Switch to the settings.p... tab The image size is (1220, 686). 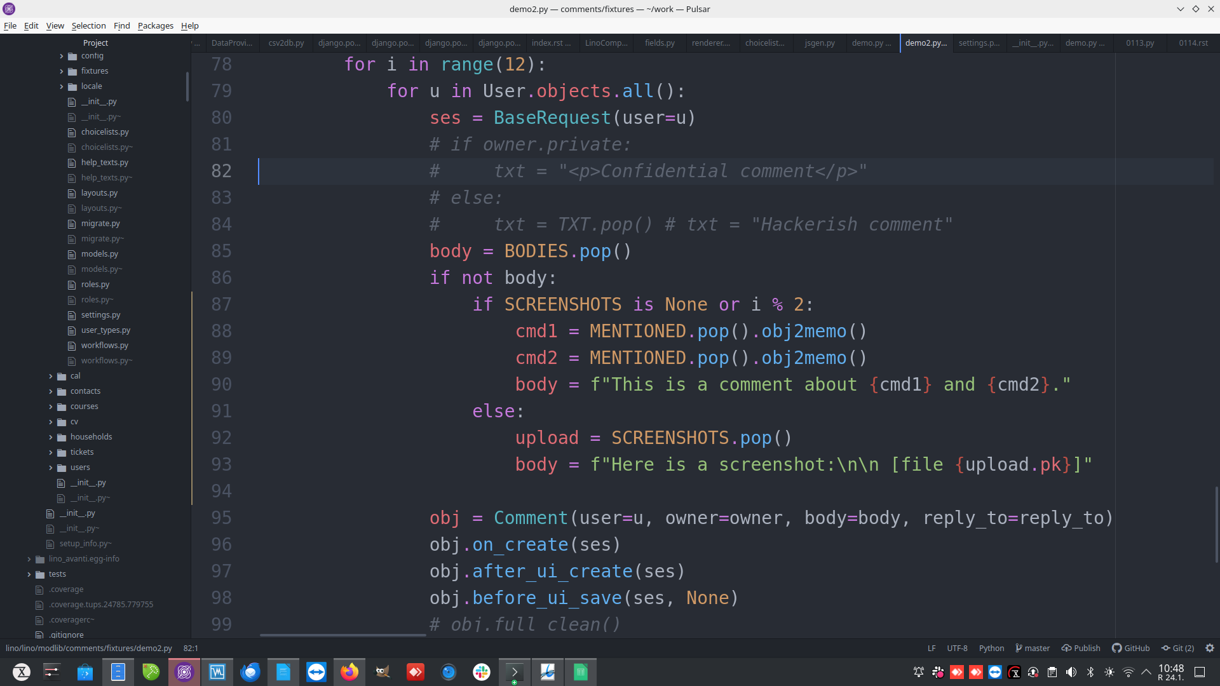point(979,43)
